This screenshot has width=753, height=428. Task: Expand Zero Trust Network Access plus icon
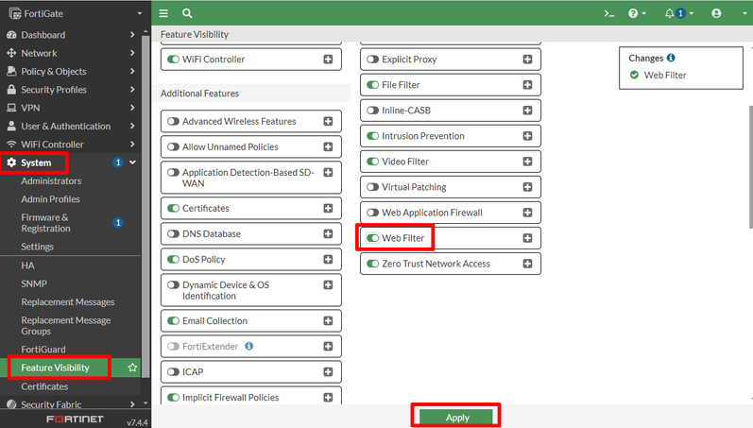tap(527, 264)
